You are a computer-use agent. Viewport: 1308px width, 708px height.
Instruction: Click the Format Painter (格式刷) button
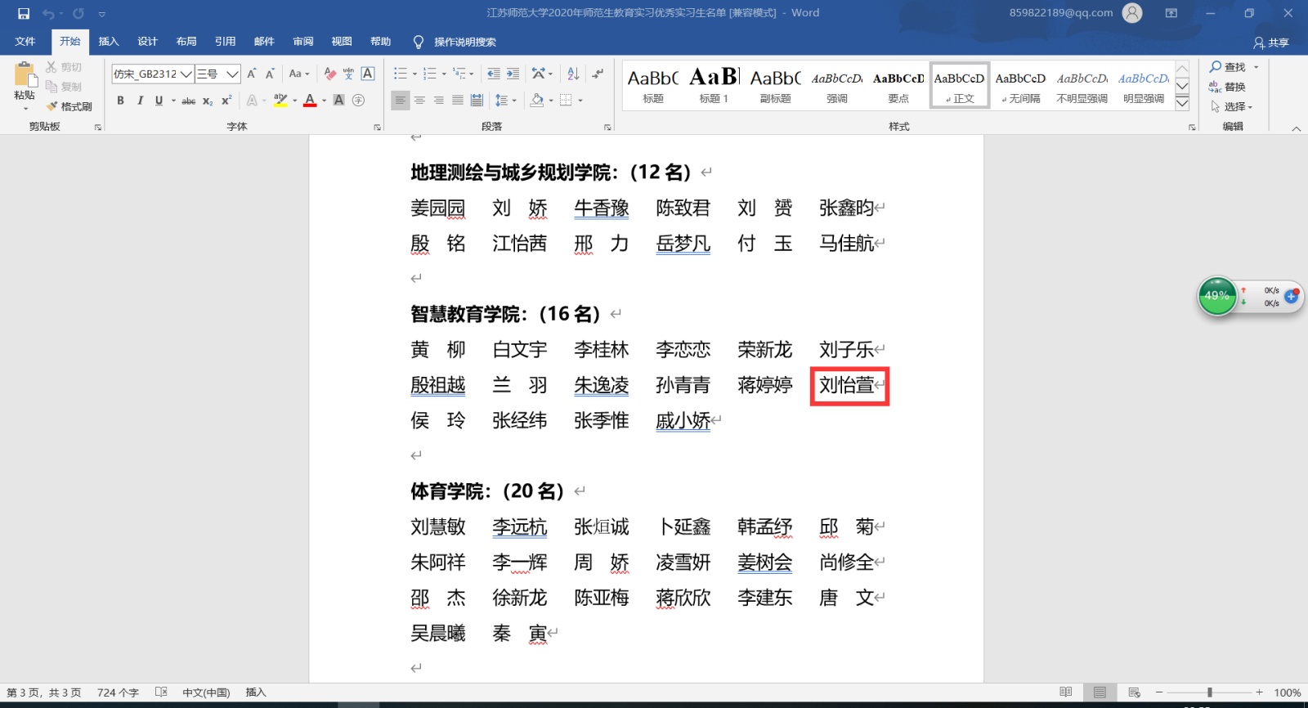69,106
